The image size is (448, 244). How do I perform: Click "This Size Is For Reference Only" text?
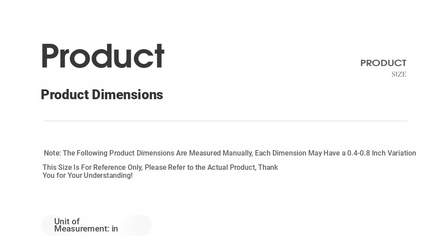tap(93, 167)
